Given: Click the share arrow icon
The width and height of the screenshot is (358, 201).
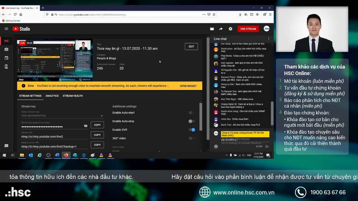Looking at the screenshot, I should click(221, 29).
